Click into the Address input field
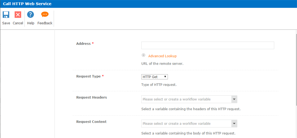The width and height of the screenshot is (297, 138). tap(208, 45)
